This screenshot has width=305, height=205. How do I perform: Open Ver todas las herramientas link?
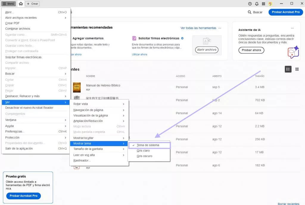[x=198, y=28]
